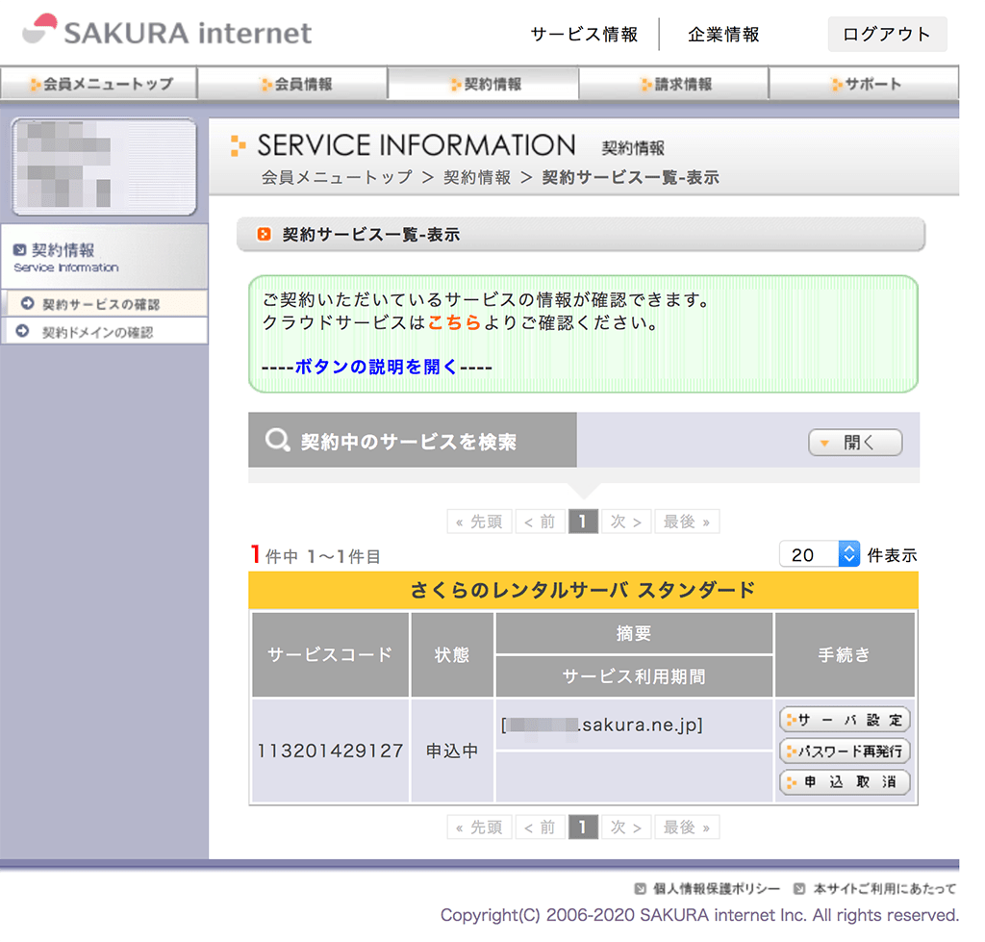Select 契約サービスの確認 in the sidebar
985x942 pixels.
105,303
